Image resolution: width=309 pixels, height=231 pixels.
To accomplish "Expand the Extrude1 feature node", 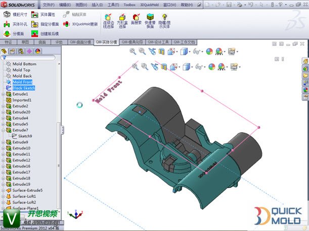I will [3, 94].
